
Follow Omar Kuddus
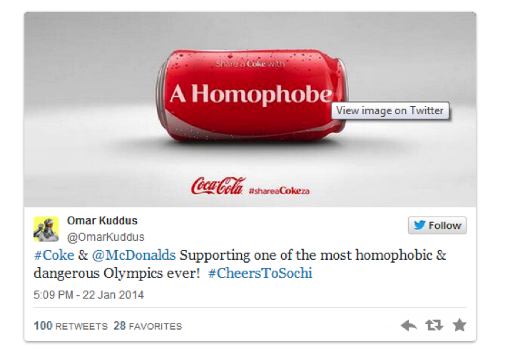437,225
